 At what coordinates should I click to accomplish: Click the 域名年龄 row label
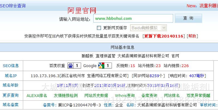click(11, 85)
